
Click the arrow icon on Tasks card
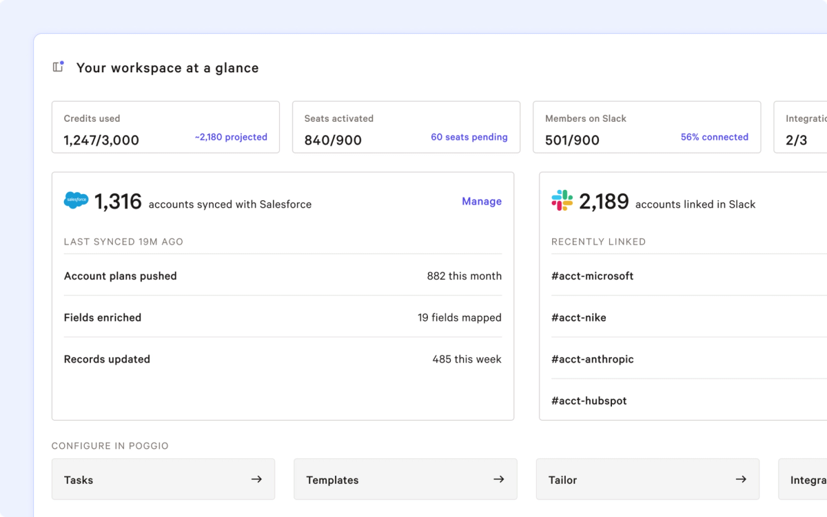[256, 479]
